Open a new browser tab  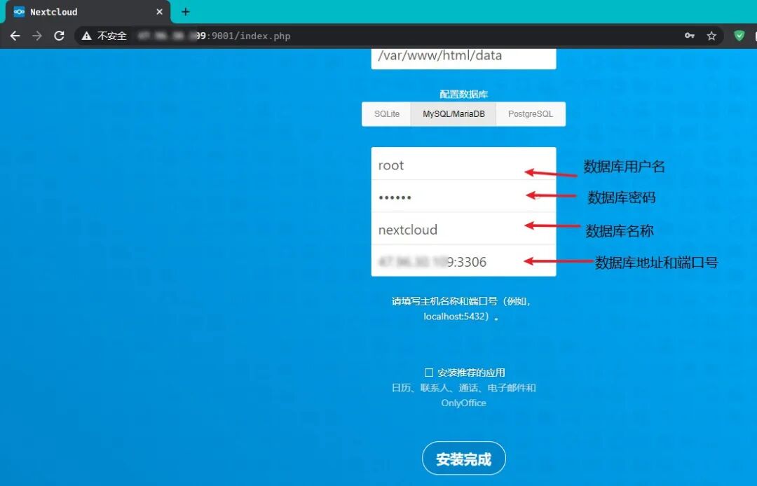(185, 12)
